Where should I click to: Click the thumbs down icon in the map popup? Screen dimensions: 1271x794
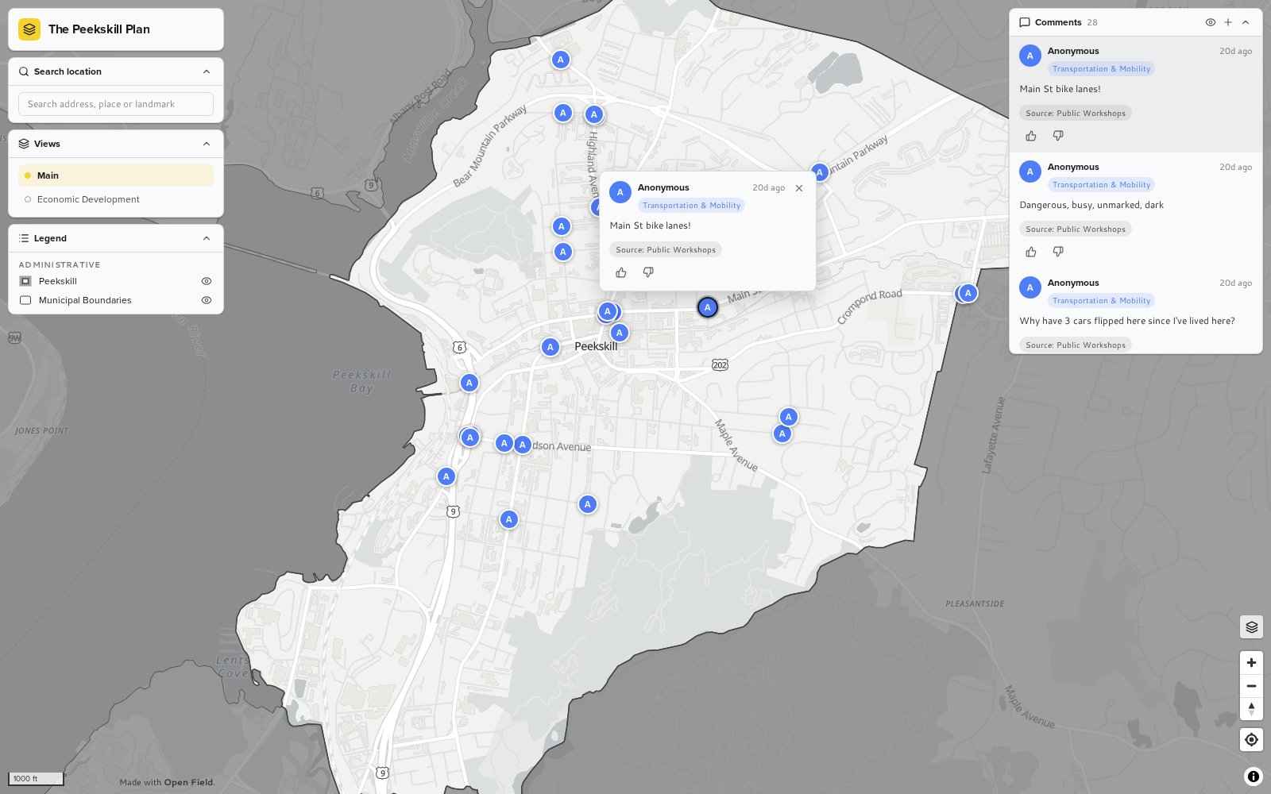click(648, 272)
